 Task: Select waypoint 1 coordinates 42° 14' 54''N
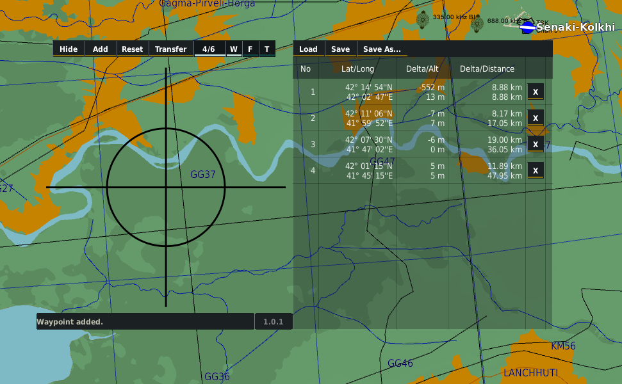tap(368, 88)
